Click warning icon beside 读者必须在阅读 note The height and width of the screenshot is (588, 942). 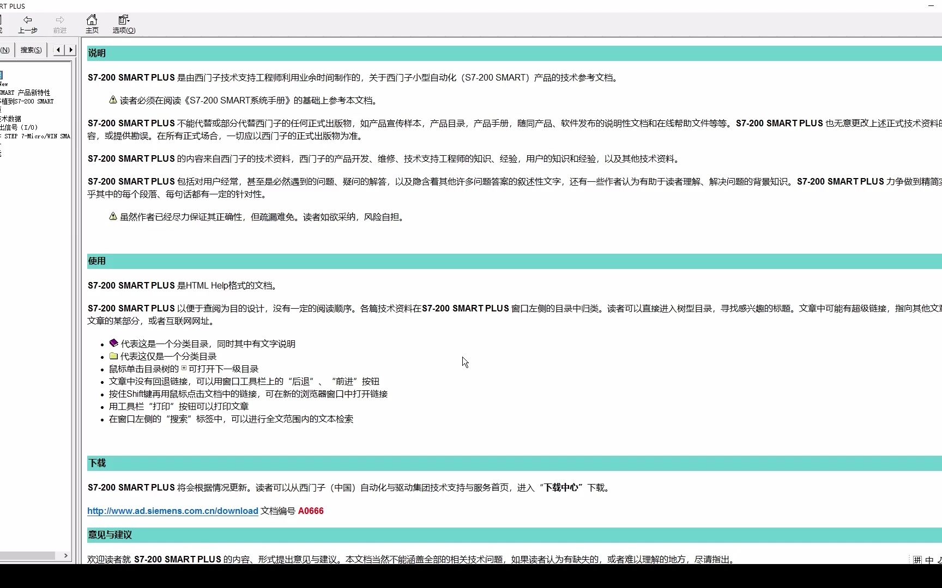tap(113, 100)
